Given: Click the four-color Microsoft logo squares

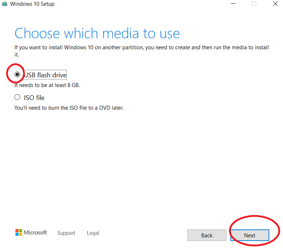Looking at the screenshot, I should [18, 233].
